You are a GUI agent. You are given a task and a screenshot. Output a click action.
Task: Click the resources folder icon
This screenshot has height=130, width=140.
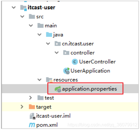click(49, 80)
